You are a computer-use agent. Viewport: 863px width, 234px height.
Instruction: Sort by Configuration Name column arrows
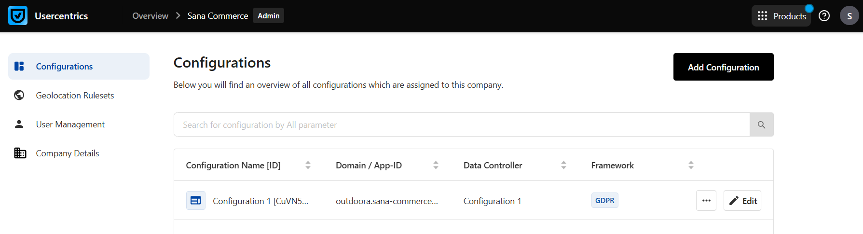click(308, 165)
